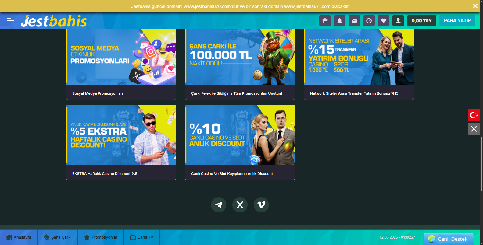483x245 pixels.
Task: Open the Vimeo social link
Action: (x=261, y=205)
